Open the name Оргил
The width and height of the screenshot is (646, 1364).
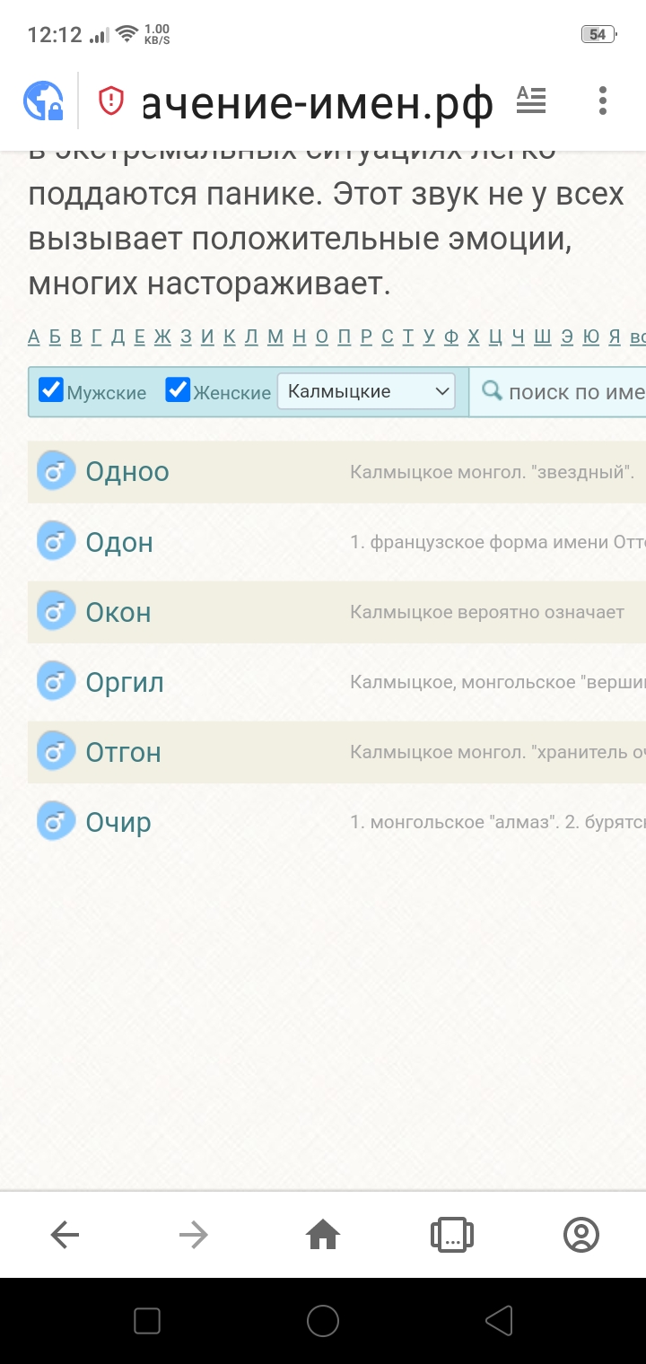(x=125, y=683)
